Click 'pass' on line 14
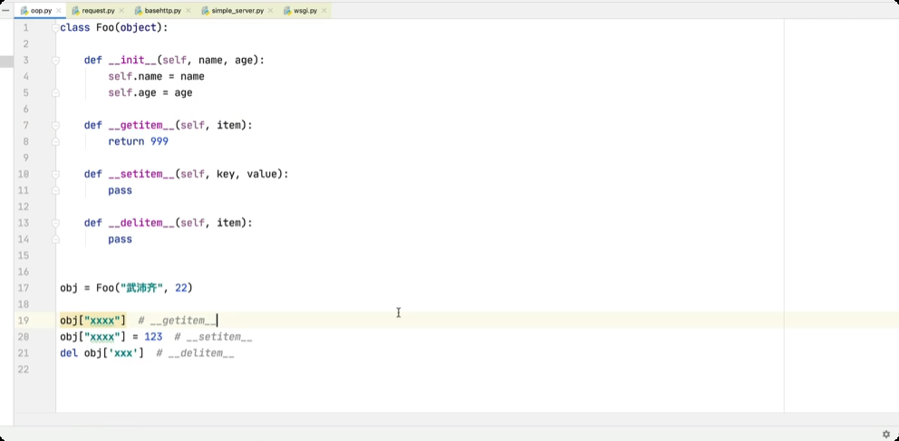Screen dimensions: 899x441 (x=120, y=239)
